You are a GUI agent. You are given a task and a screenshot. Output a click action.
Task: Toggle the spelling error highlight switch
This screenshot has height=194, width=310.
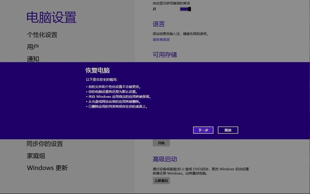click(185, 9)
